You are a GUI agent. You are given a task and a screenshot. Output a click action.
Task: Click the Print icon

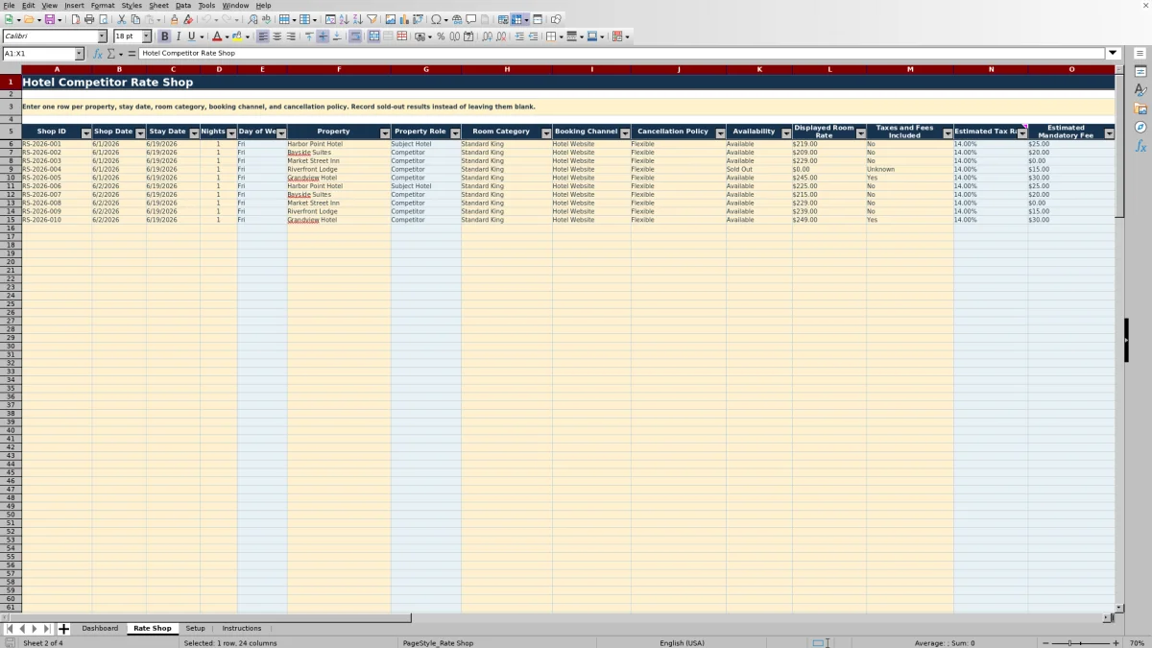pyautogui.click(x=89, y=19)
